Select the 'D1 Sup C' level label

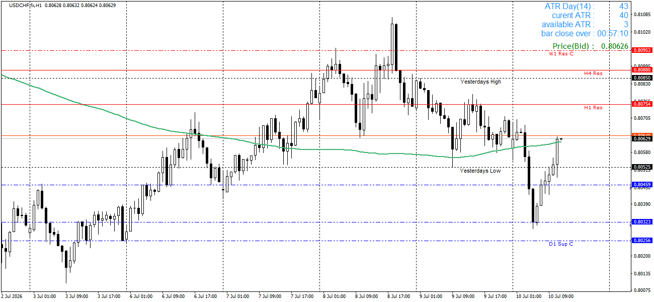(561, 244)
